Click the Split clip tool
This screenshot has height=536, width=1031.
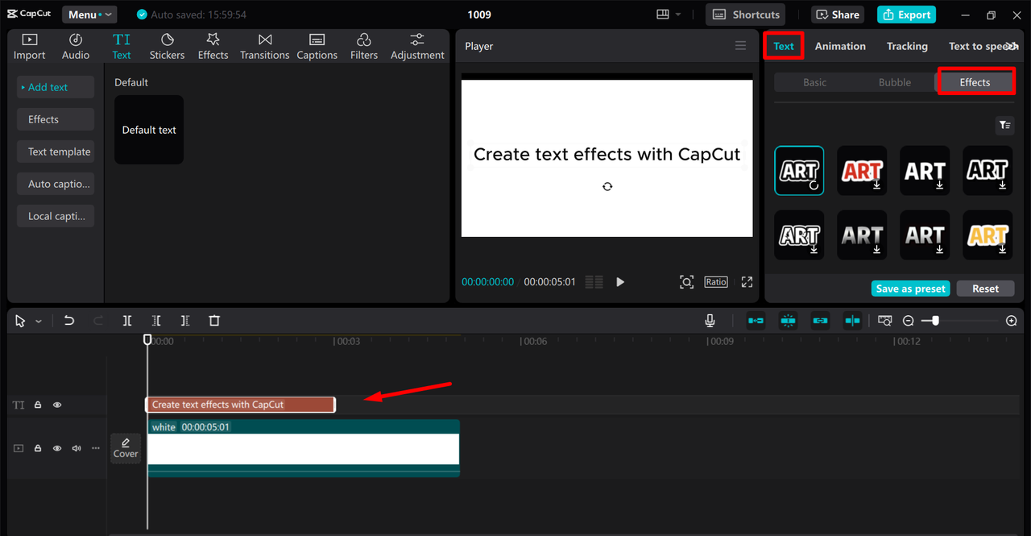point(127,321)
